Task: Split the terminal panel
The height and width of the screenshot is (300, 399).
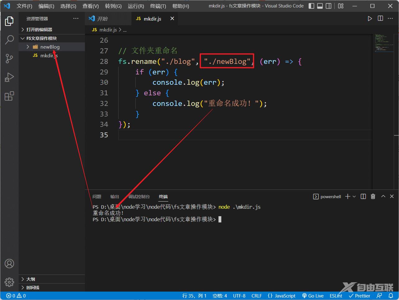Action: [363, 196]
